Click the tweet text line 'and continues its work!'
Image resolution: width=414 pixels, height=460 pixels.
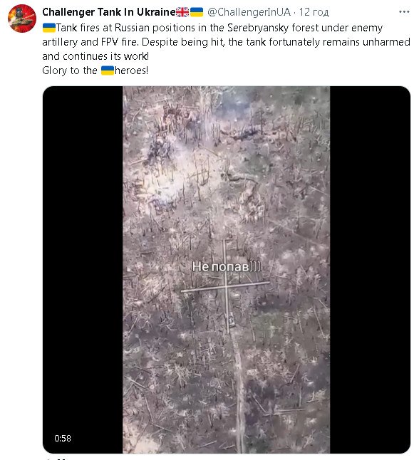(95, 56)
